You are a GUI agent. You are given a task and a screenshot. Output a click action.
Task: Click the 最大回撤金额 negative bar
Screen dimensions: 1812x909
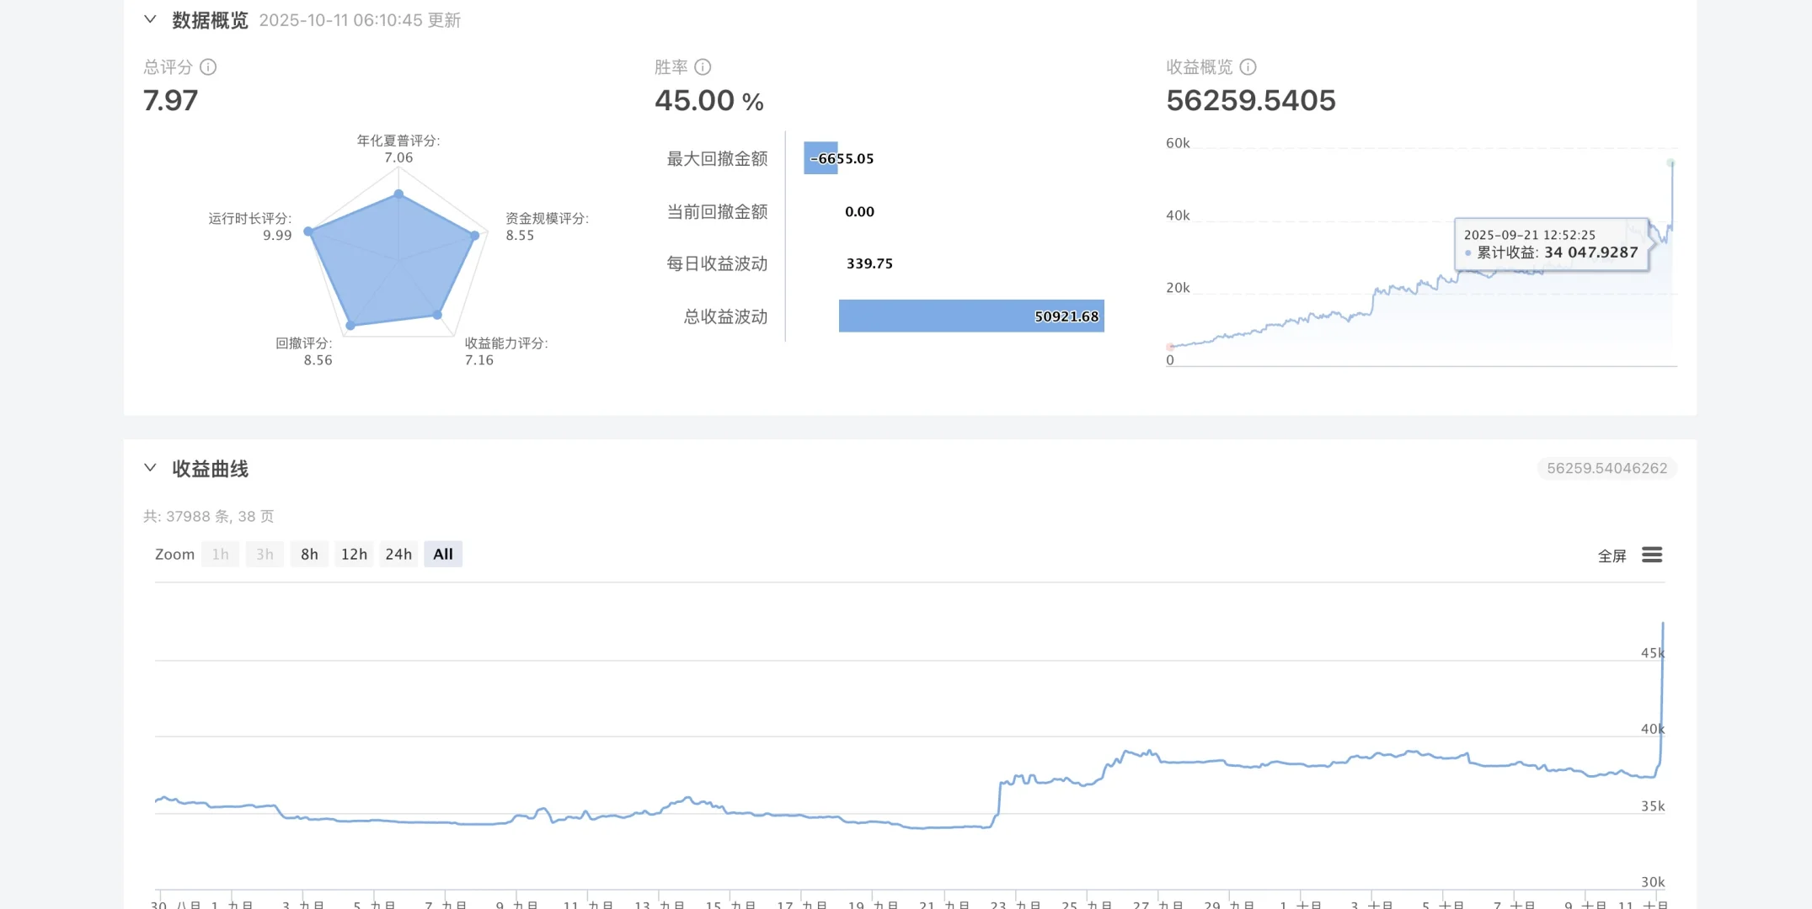tap(820, 158)
